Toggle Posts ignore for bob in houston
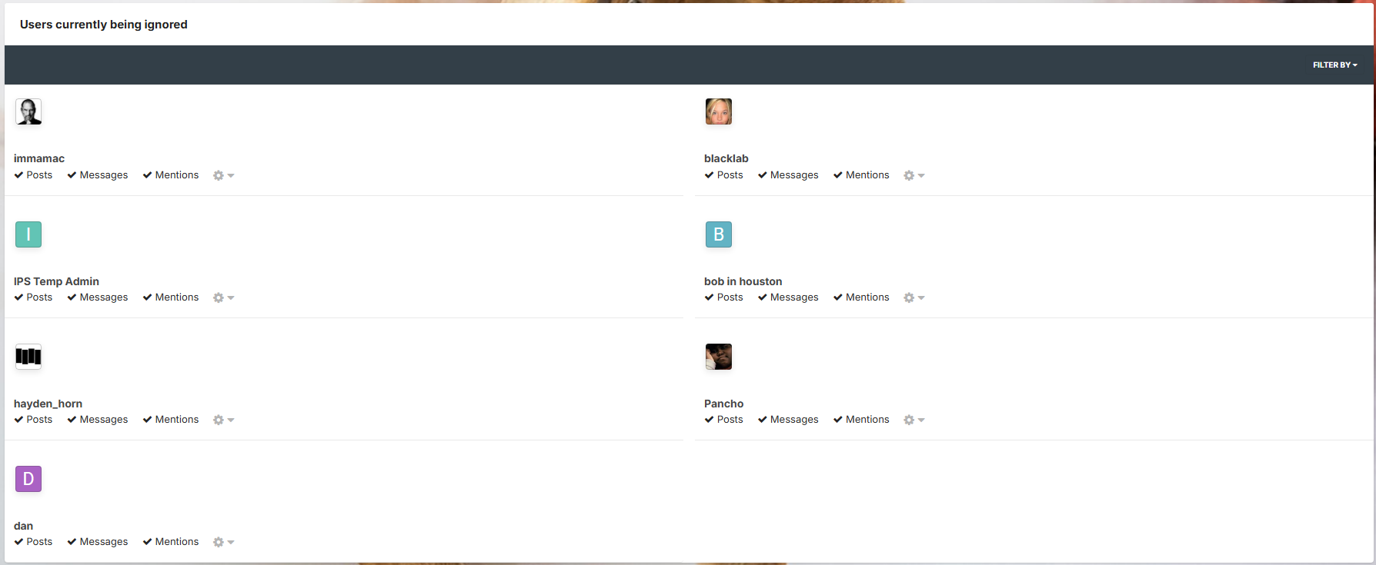Viewport: 1376px width, 565px height. [723, 297]
